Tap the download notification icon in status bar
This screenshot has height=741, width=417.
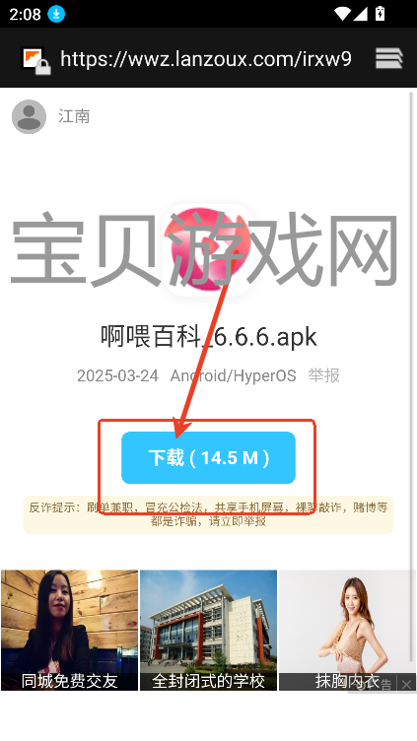tap(56, 14)
